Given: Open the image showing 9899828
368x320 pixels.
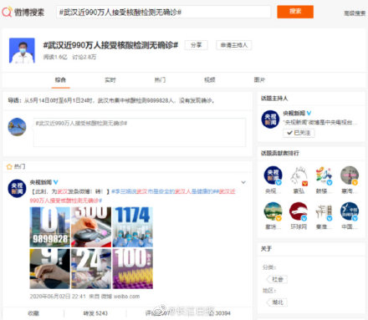Looking at the screenshot, I should (50, 227).
